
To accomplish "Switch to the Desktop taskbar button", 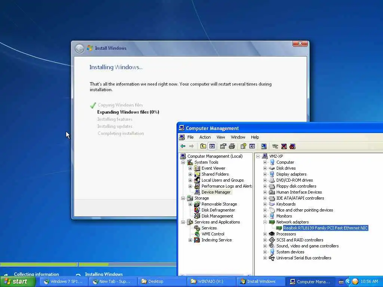I will [x=162, y=281].
